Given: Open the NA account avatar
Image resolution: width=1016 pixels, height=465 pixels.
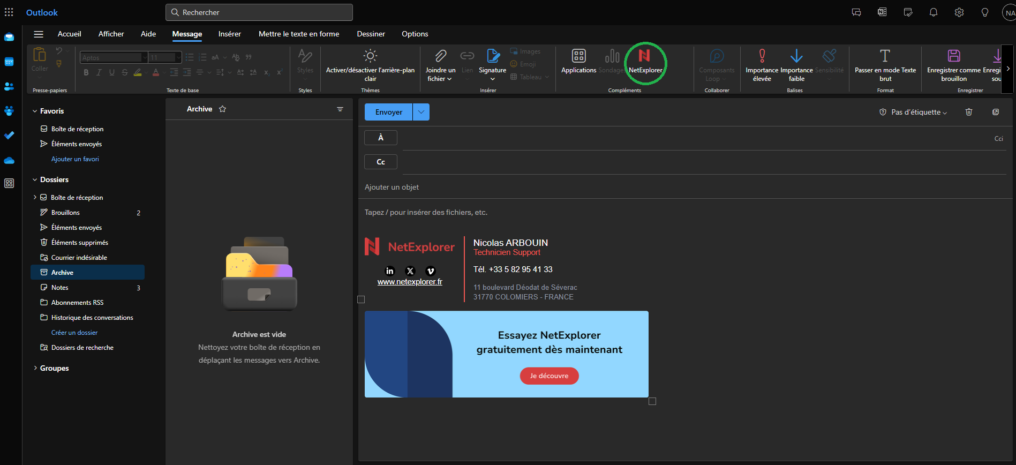Looking at the screenshot, I should click(1010, 13).
